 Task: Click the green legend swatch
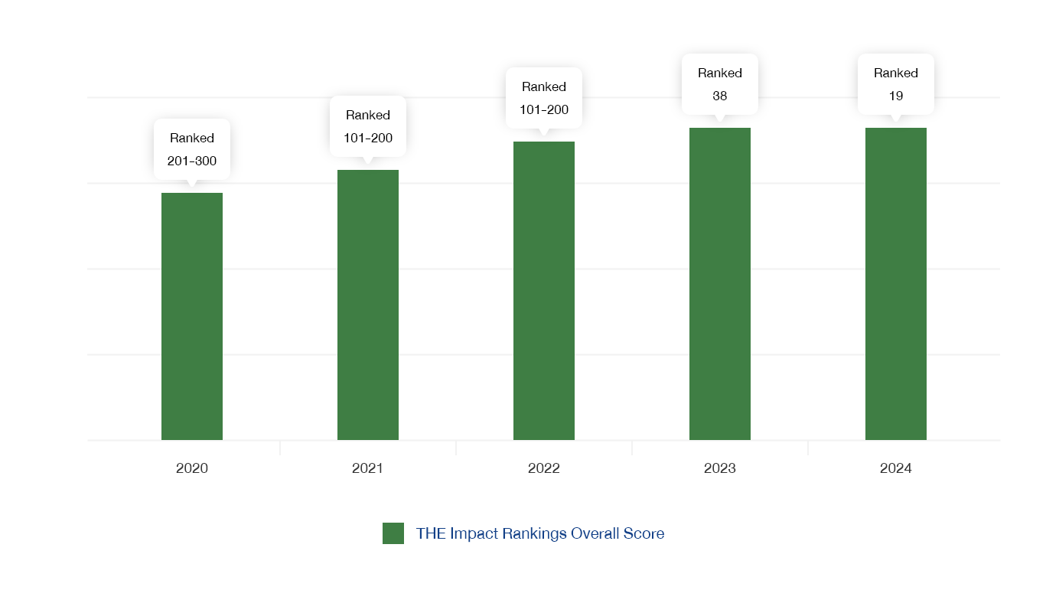[393, 533]
